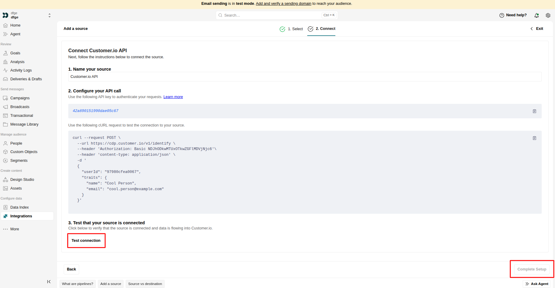Click the Campaigns icon in sidebar

tap(5, 98)
